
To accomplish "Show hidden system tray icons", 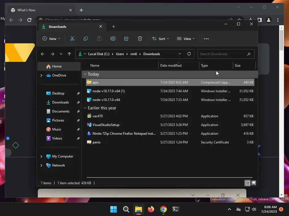I will (x=229, y=209).
